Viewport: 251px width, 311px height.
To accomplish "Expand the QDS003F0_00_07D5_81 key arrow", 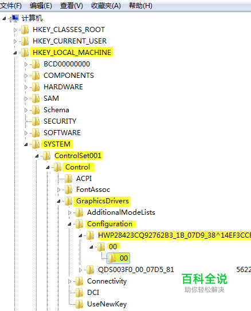I will click(x=80, y=270).
